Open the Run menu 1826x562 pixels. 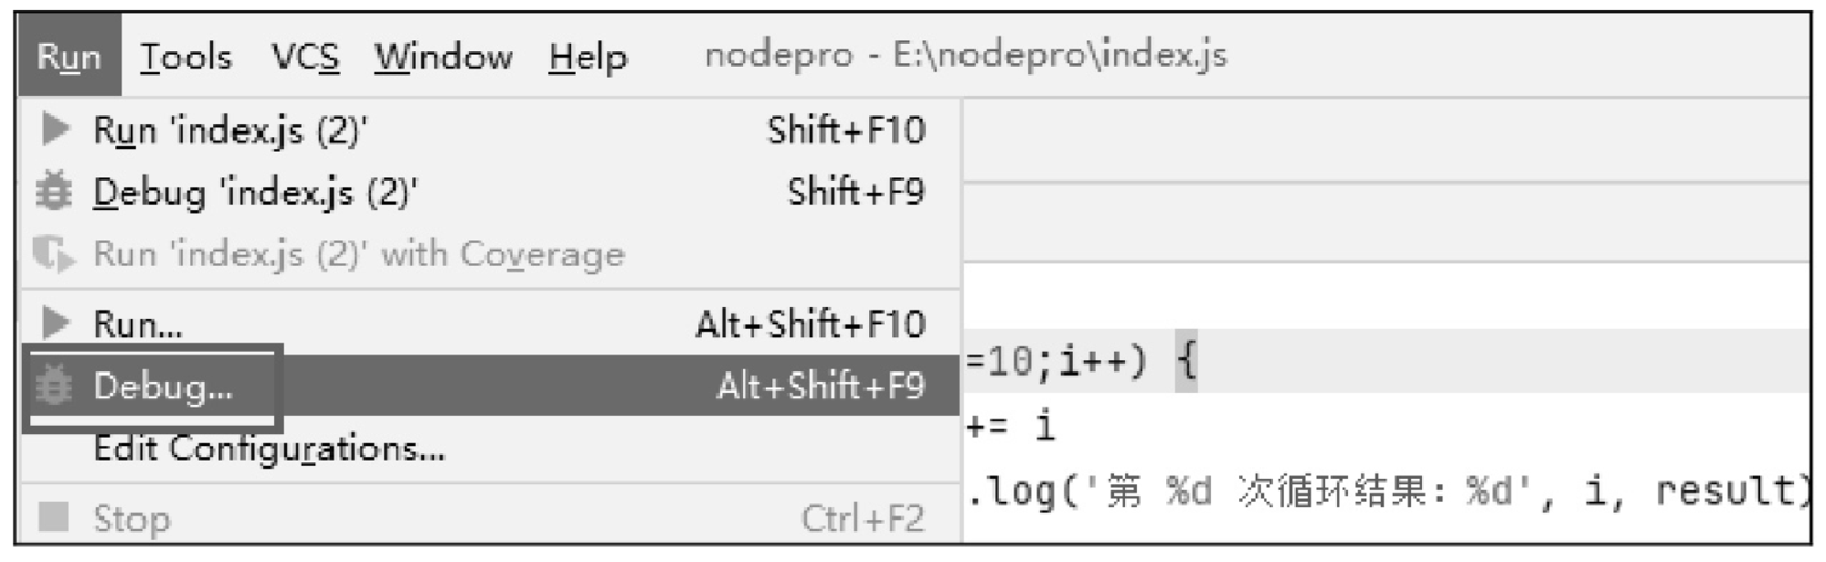[69, 56]
